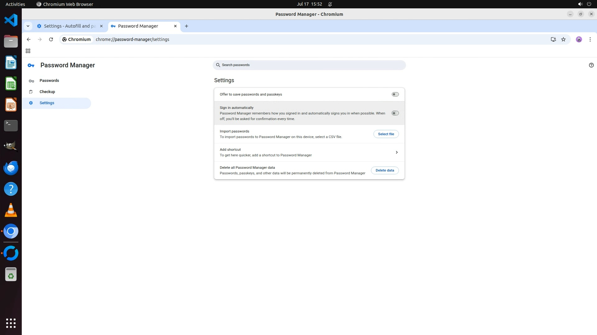Open the Password Manager help icon

click(591, 65)
